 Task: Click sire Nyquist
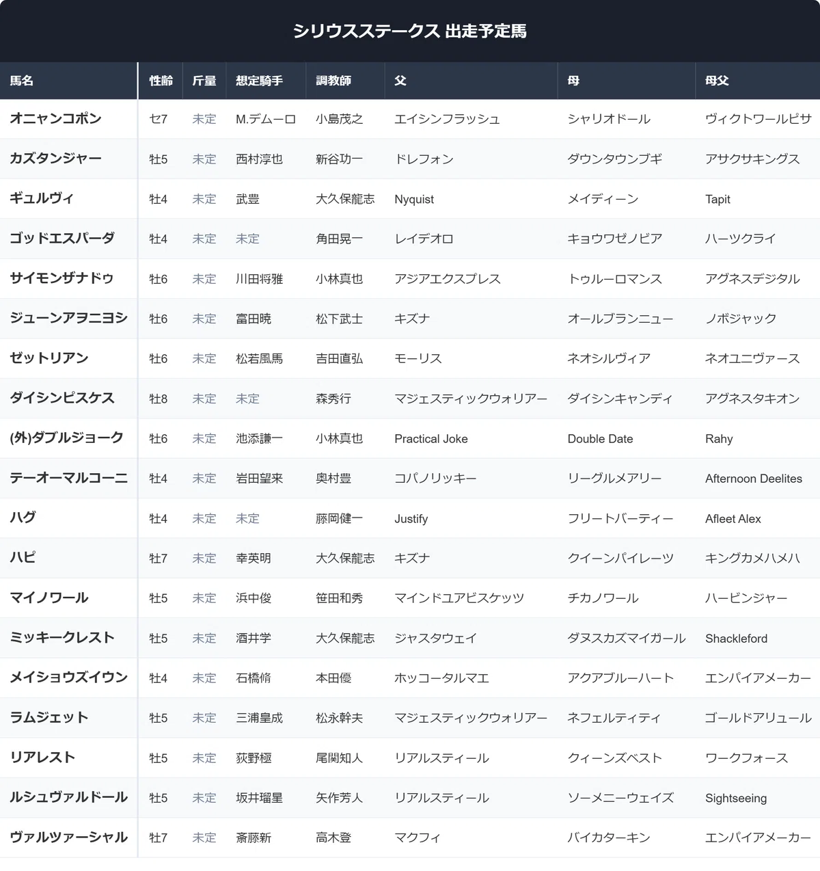coord(414,199)
